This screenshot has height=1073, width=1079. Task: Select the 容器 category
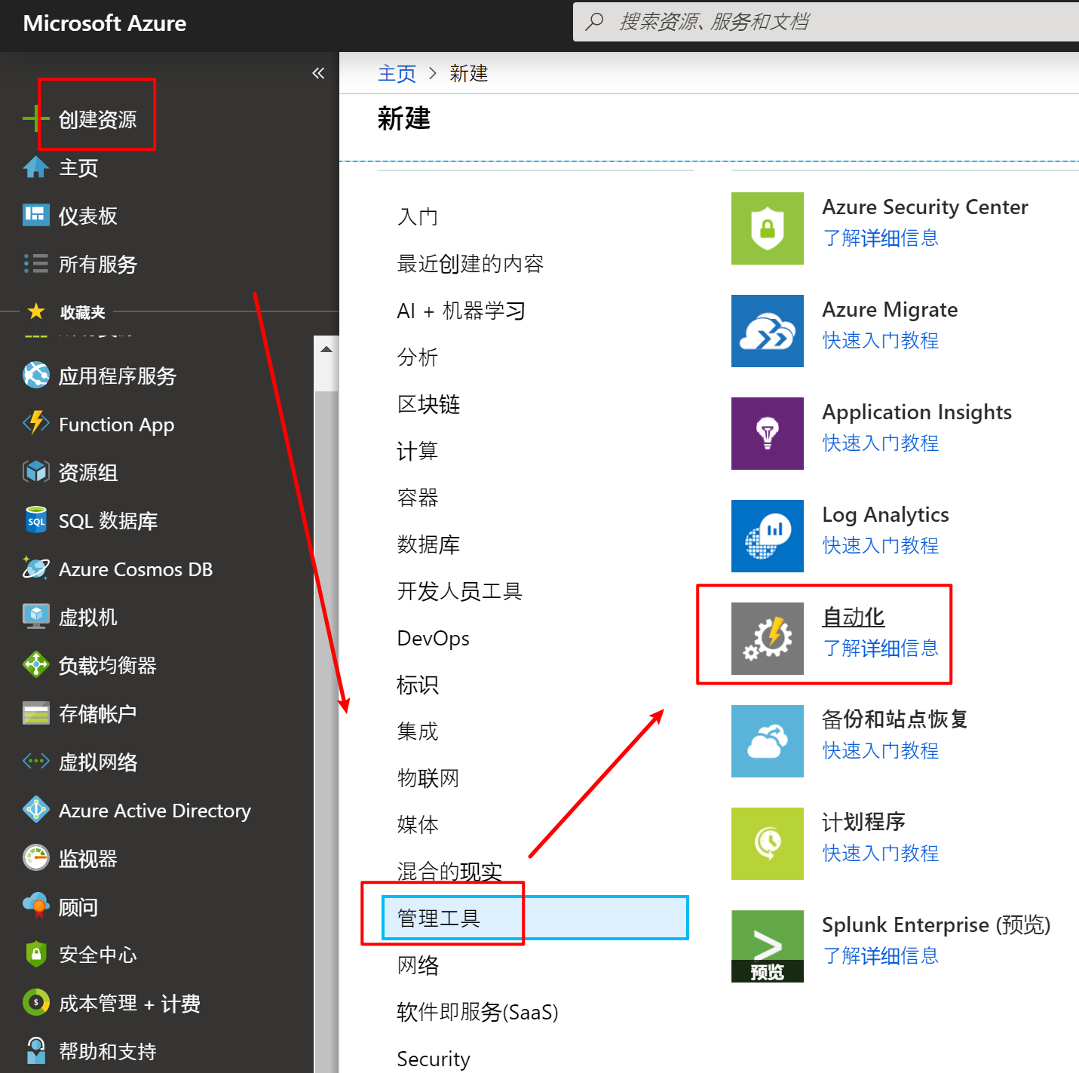(418, 498)
